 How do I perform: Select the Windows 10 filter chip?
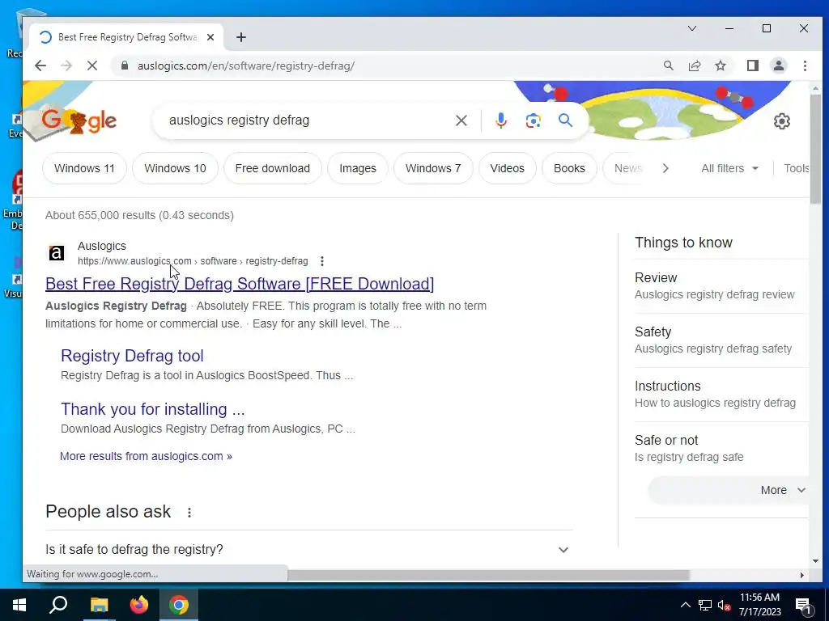click(x=175, y=168)
